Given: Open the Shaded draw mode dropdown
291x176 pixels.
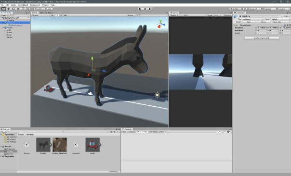Looking at the screenshot, I should pyautogui.click(x=40, y=15).
